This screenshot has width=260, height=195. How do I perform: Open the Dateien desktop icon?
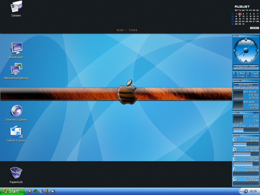click(16, 9)
